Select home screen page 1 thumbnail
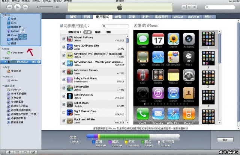The height and width of the screenshot is (155, 240). (208, 39)
